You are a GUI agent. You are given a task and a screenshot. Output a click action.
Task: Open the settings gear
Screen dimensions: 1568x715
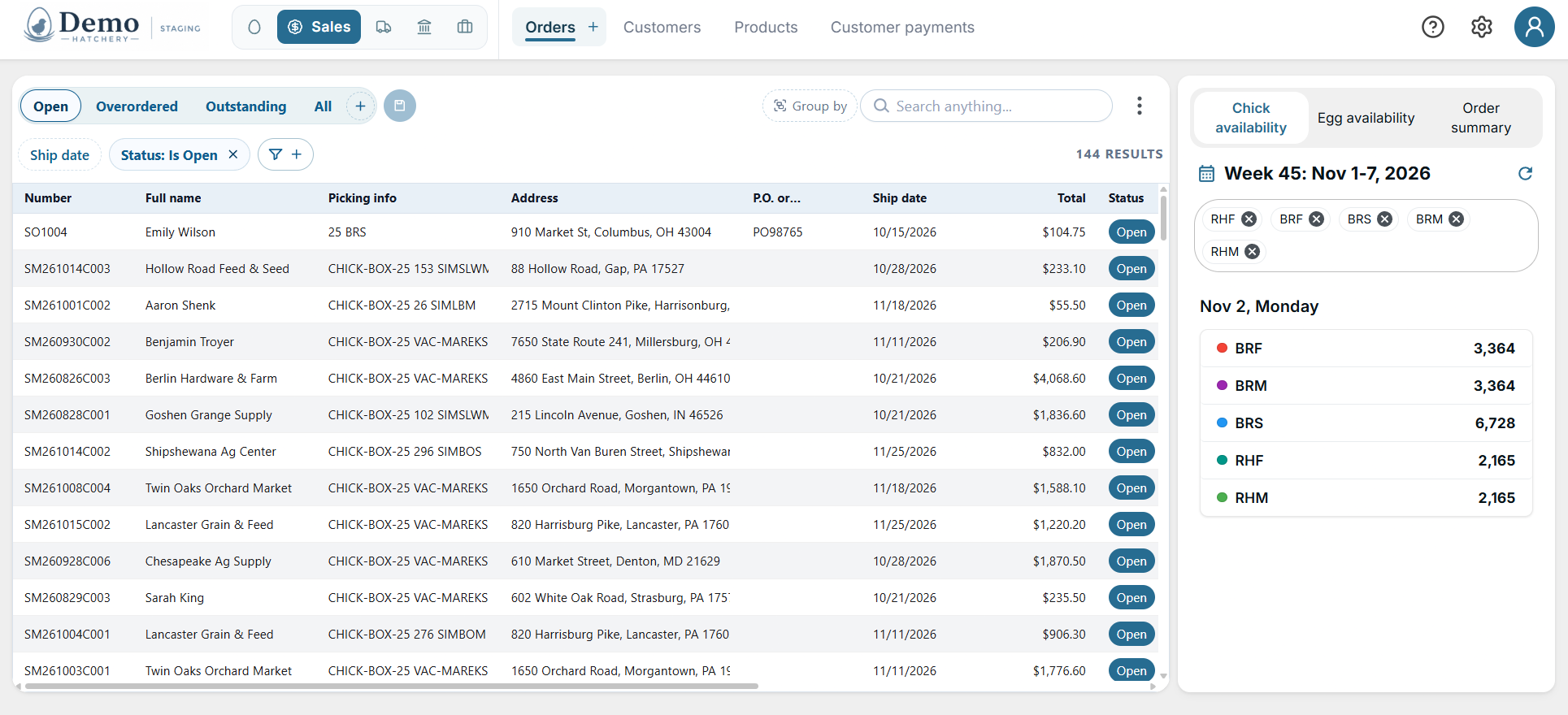pos(1482,27)
